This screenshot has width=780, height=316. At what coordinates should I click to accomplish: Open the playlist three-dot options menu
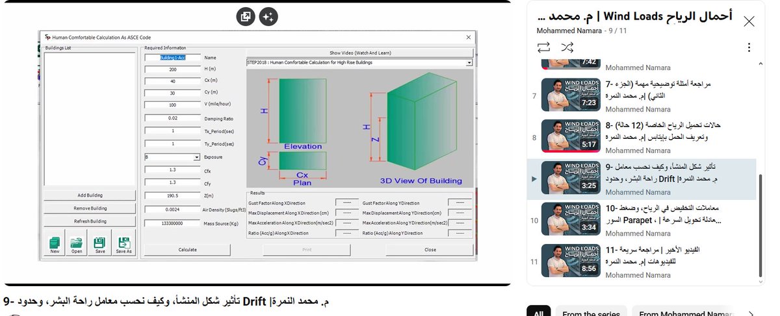point(749,47)
